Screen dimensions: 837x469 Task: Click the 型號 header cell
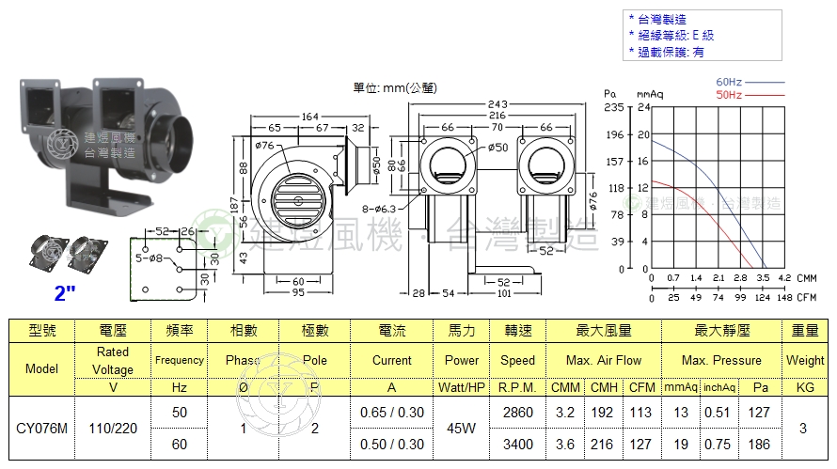point(41,331)
